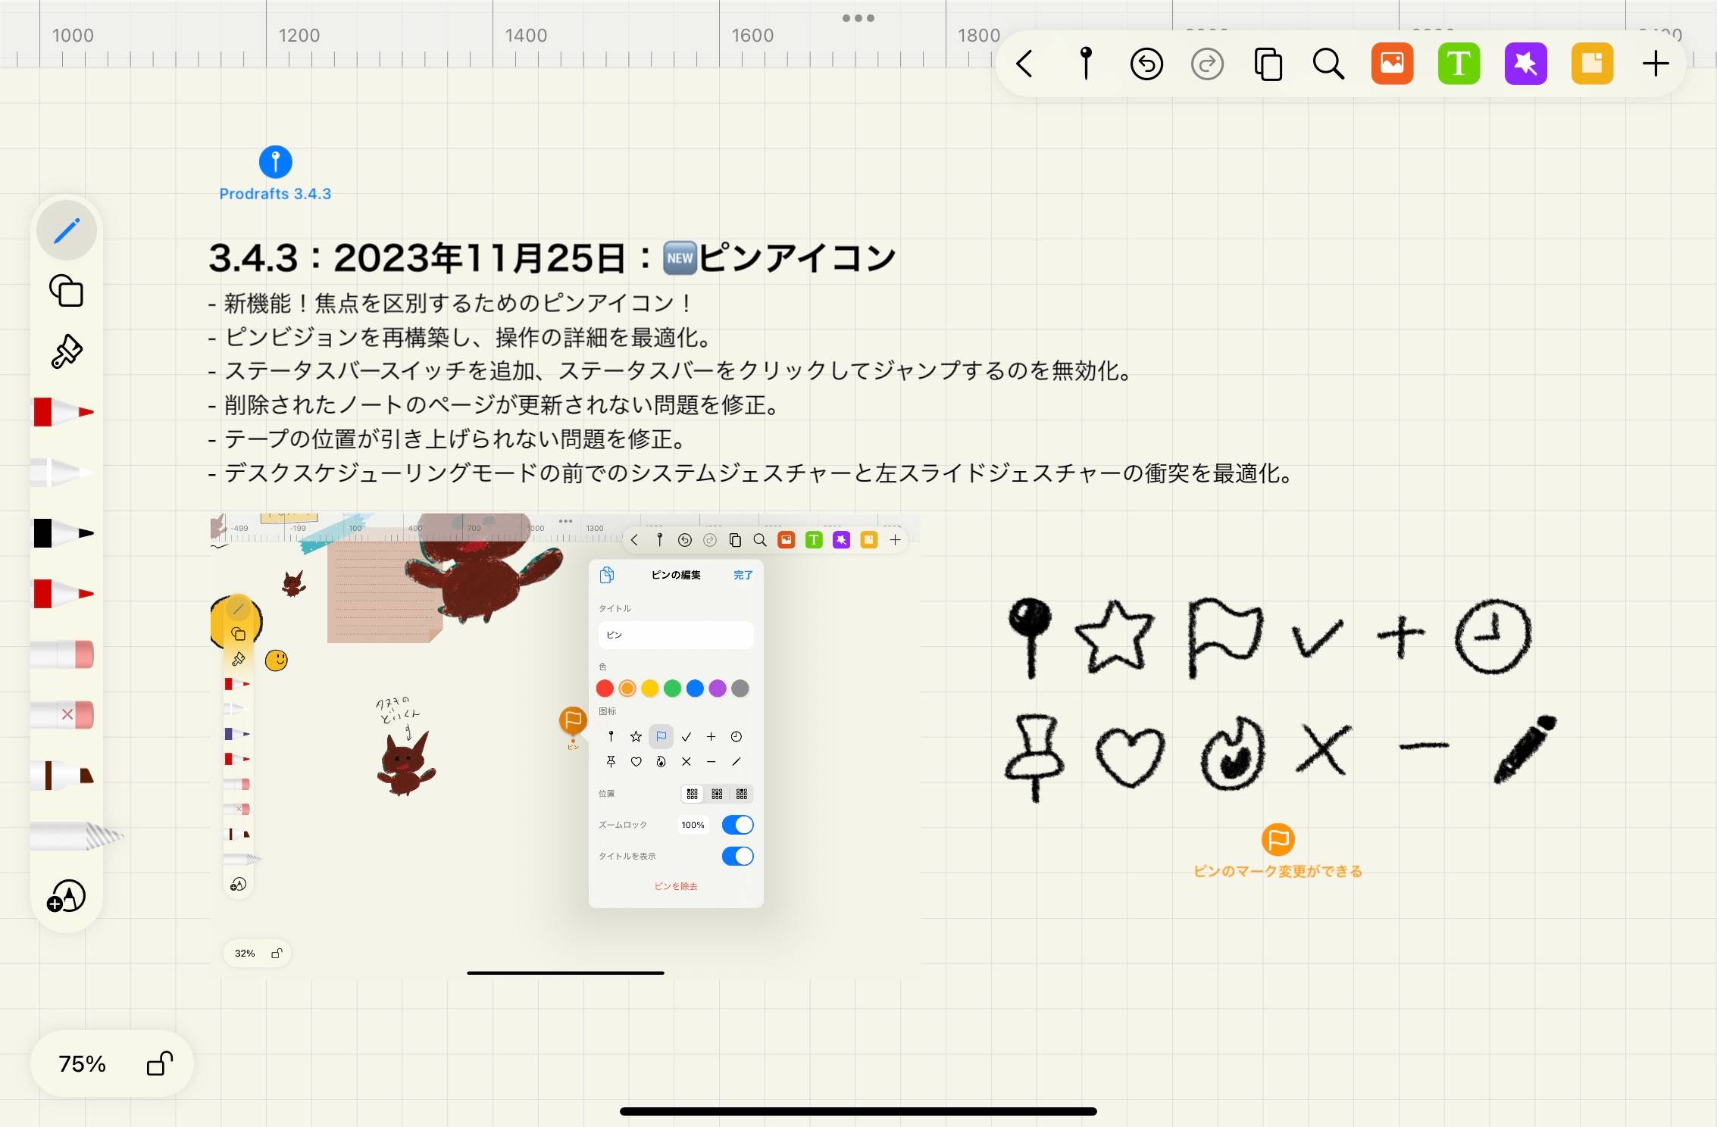Image resolution: width=1717 pixels, height=1127 pixels.
Task: Select the overlapping shapes tool
Action: (x=67, y=291)
